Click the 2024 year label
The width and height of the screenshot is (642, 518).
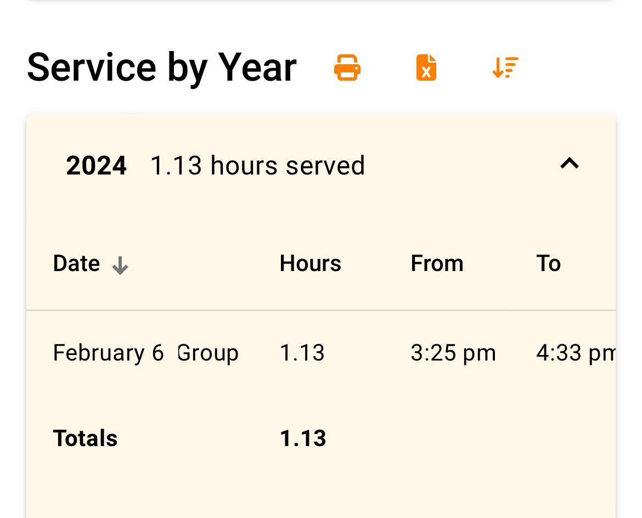pyautogui.click(x=96, y=166)
